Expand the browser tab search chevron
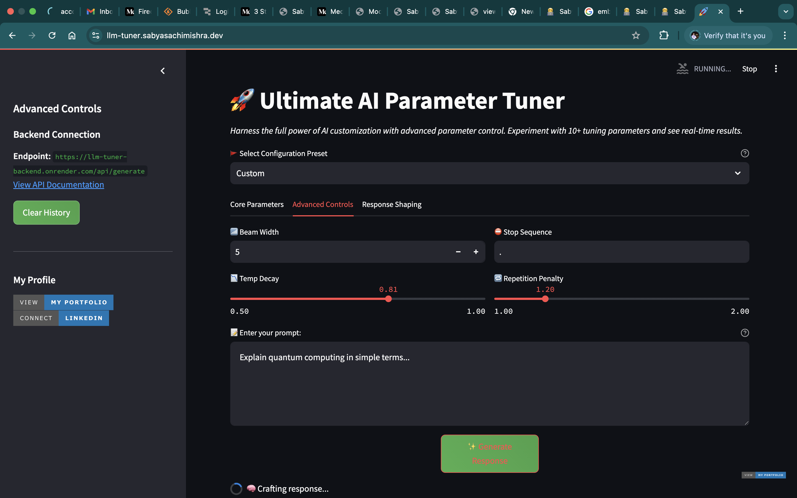Image resolution: width=797 pixels, height=498 pixels. [x=785, y=12]
